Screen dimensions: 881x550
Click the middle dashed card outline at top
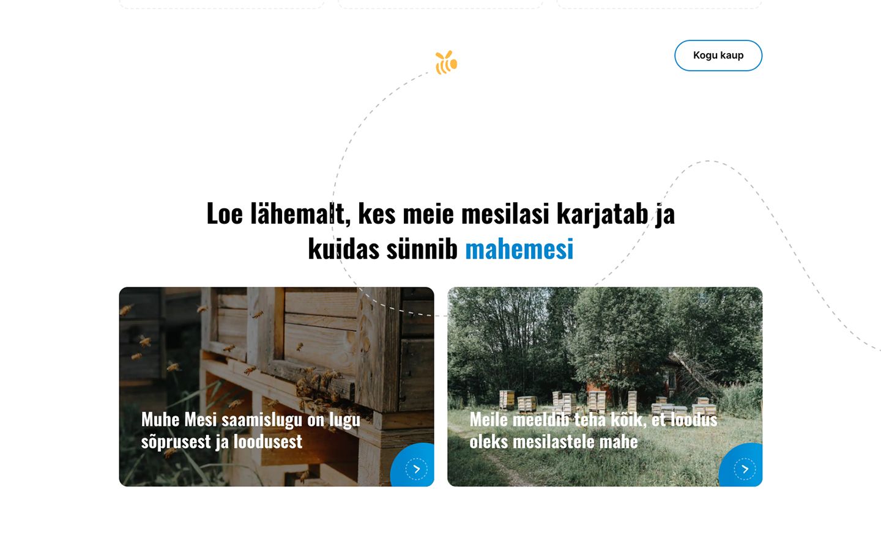point(441,4)
